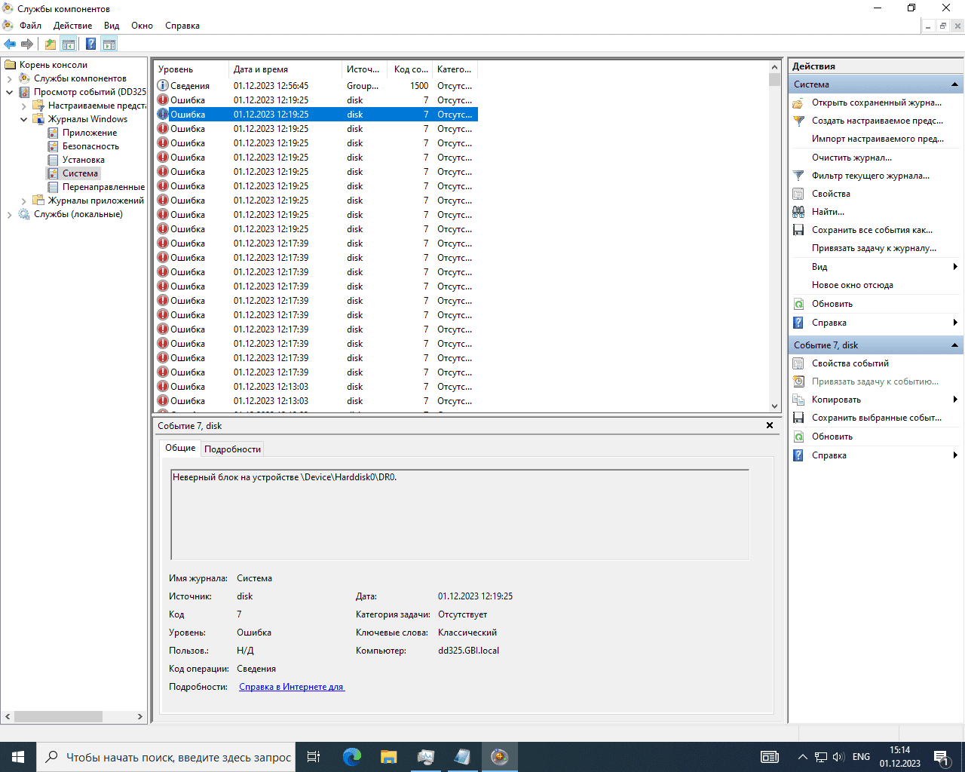Screen dimensions: 965x772
Task: Select the 'Безопасность' log in the tree
Action: (x=90, y=146)
